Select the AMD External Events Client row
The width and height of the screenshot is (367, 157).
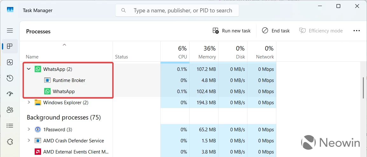pos(148,152)
